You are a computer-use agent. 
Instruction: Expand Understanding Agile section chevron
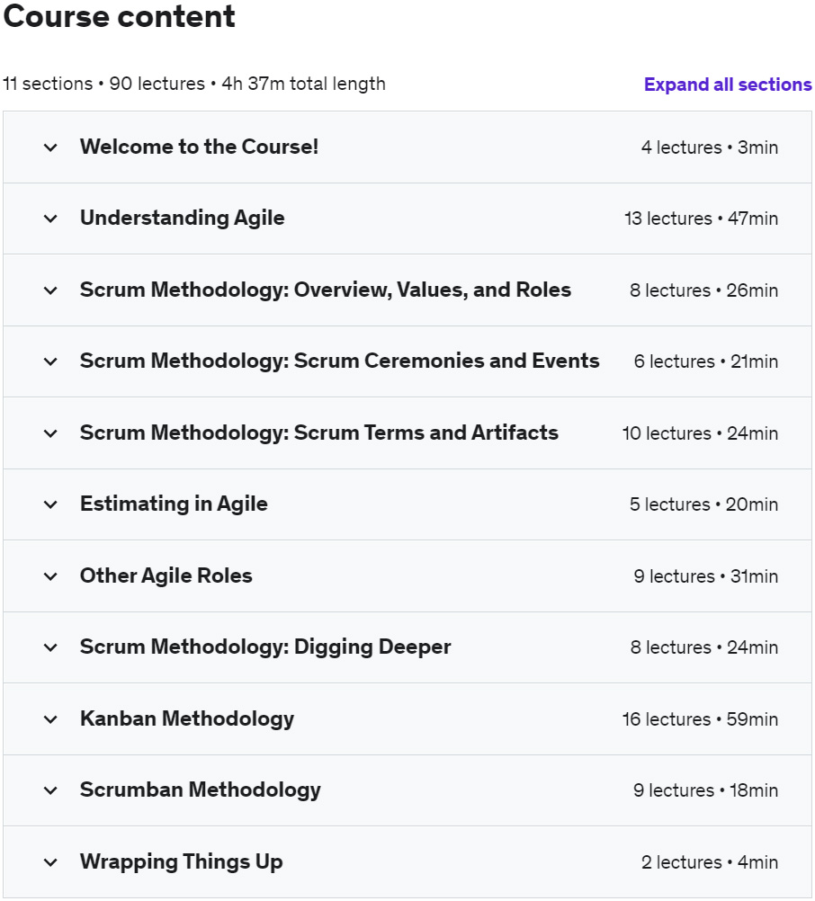[50, 219]
